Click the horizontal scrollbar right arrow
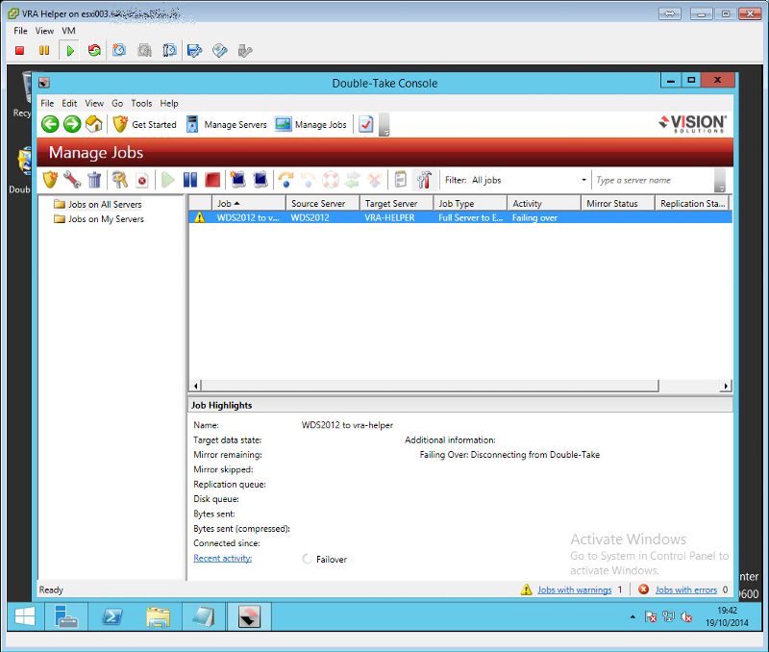Viewport: 769px width, 652px height. pos(726,386)
